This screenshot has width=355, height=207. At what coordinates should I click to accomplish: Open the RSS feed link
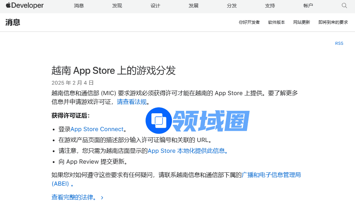339,43
